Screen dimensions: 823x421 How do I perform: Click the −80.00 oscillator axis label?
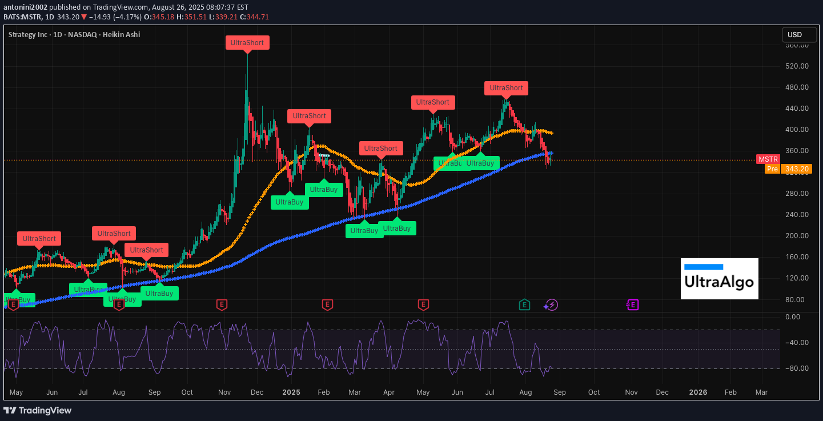796,368
